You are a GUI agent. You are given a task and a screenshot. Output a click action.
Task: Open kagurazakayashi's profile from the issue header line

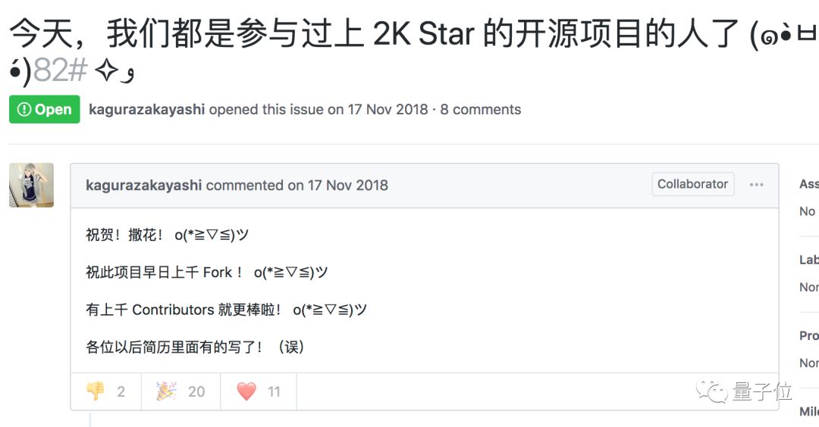pyautogui.click(x=146, y=109)
